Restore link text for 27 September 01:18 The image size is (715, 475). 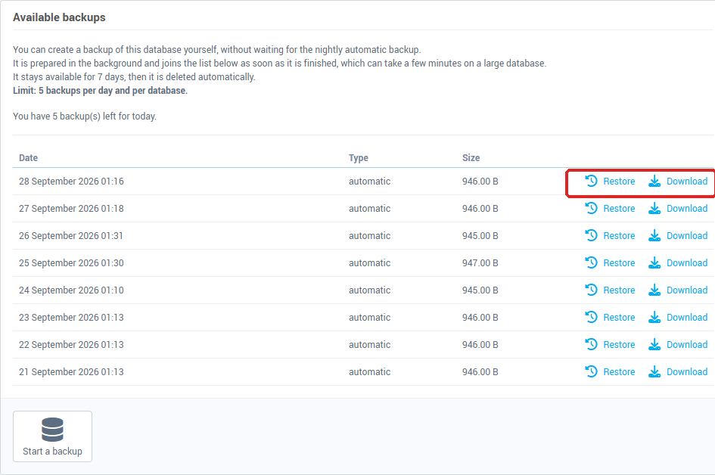(x=619, y=209)
